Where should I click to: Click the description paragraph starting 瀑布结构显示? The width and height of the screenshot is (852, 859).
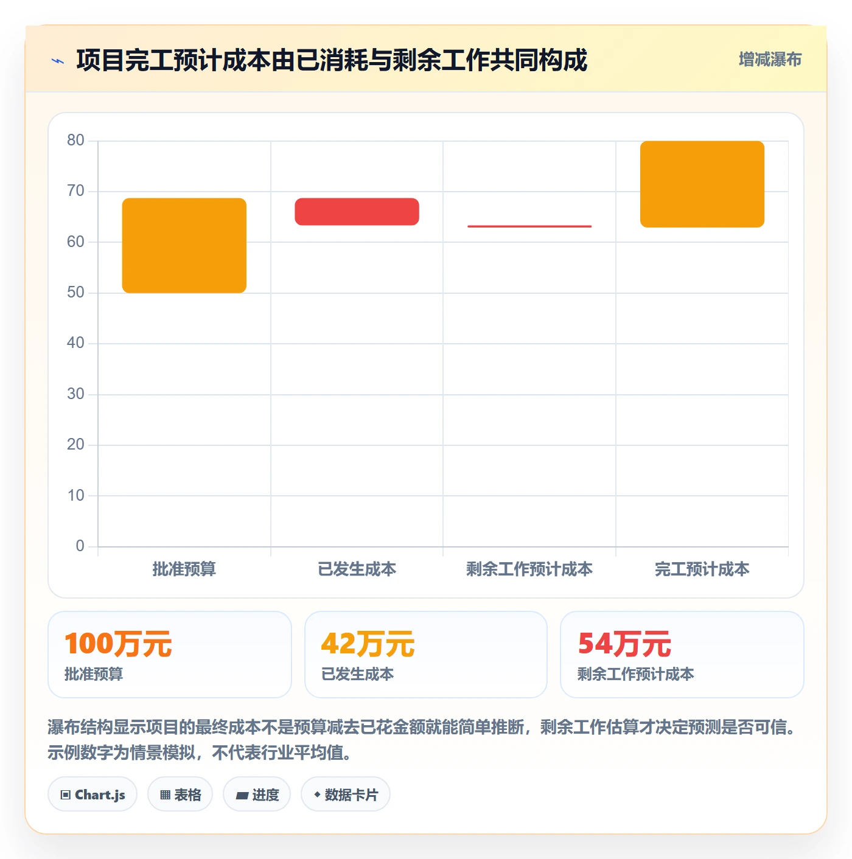click(x=422, y=740)
